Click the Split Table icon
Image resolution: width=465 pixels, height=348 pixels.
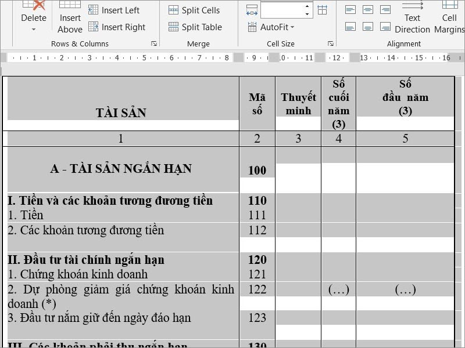coord(173,27)
